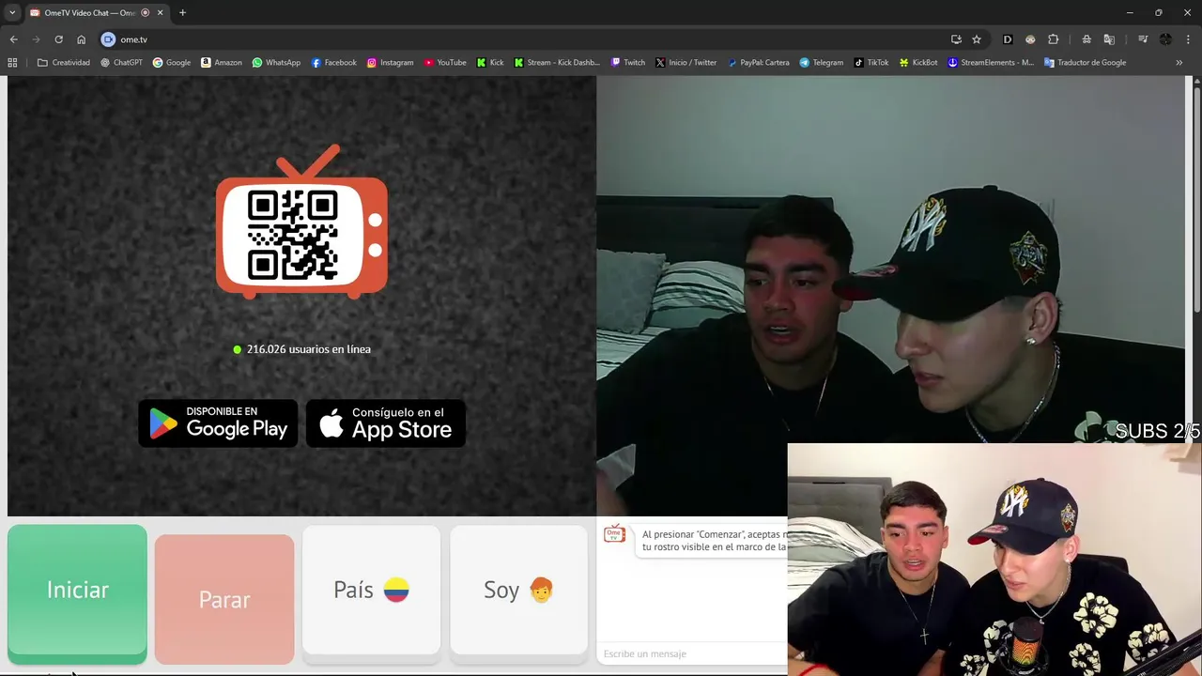Viewport: 1202px width, 676px height.
Task: Open the Creatividad bookmarks folder
Action: (x=64, y=63)
